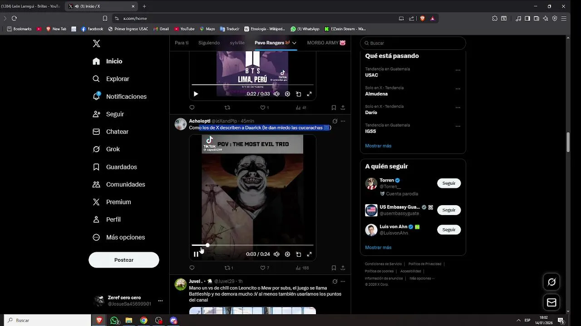Enter fullscreen on the Acholopti video

point(309,254)
